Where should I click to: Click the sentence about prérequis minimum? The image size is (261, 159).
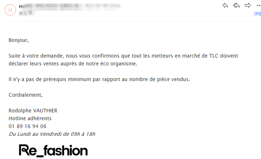(99, 79)
